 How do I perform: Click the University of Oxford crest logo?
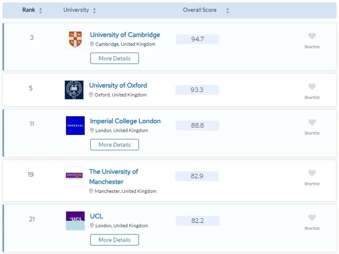point(74,90)
